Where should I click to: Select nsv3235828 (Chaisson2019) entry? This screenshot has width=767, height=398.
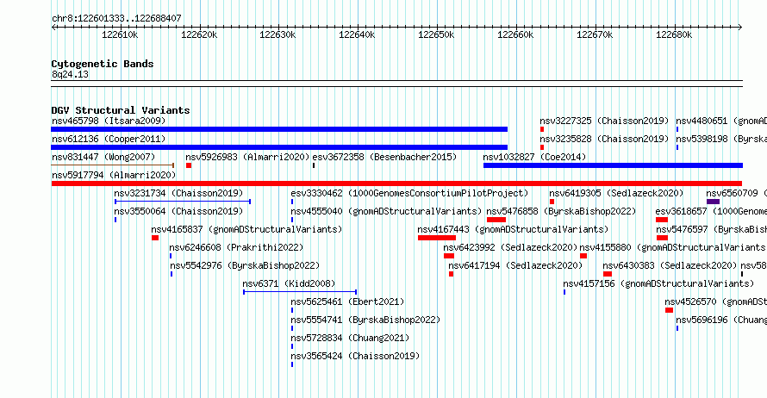(x=604, y=139)
